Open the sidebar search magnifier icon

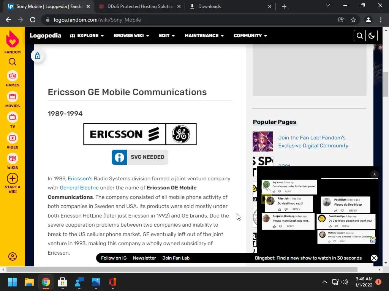(x=13, y=62)
